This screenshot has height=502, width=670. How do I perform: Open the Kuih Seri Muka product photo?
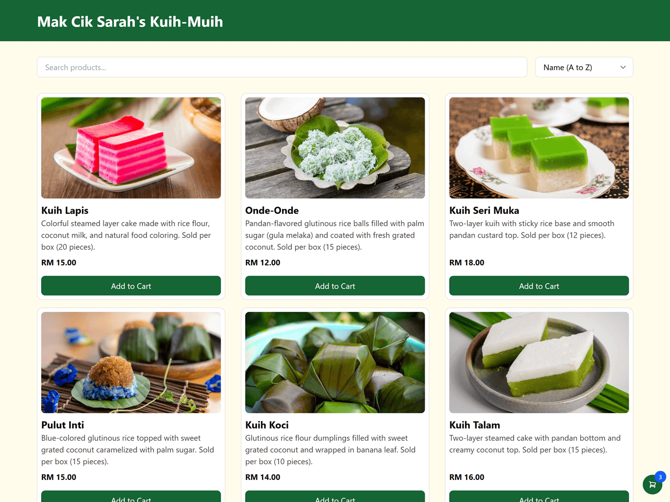[539, 148]
